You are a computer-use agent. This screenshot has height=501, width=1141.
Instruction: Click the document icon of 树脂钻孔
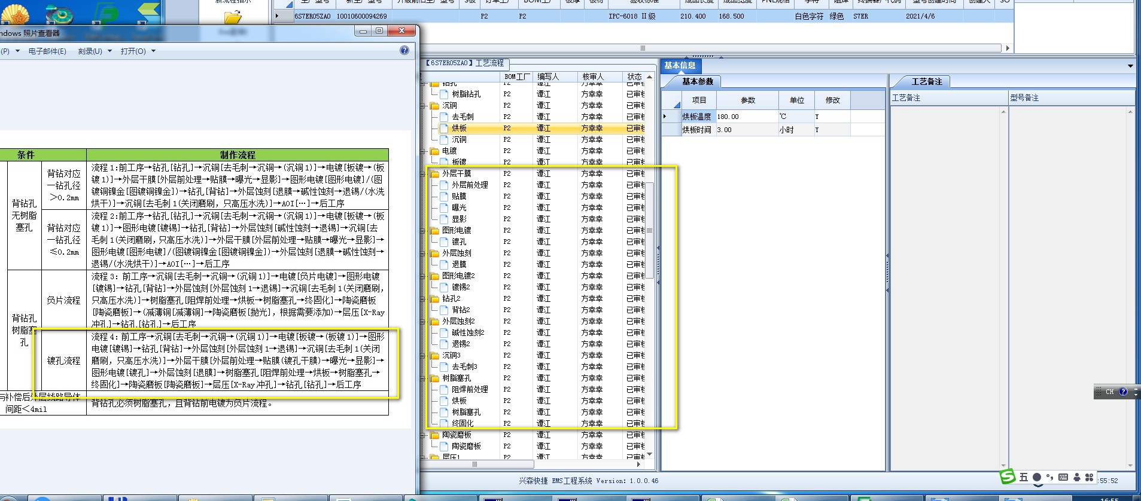444,94
